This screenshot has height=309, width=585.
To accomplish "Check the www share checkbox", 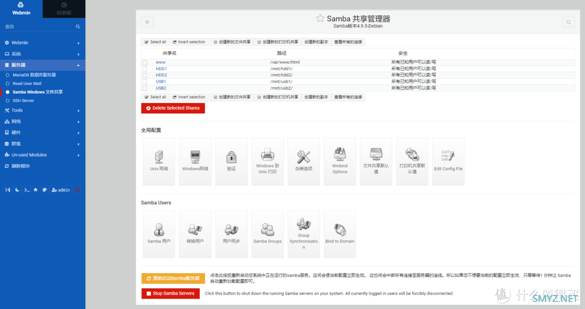I will coord(145,63).
